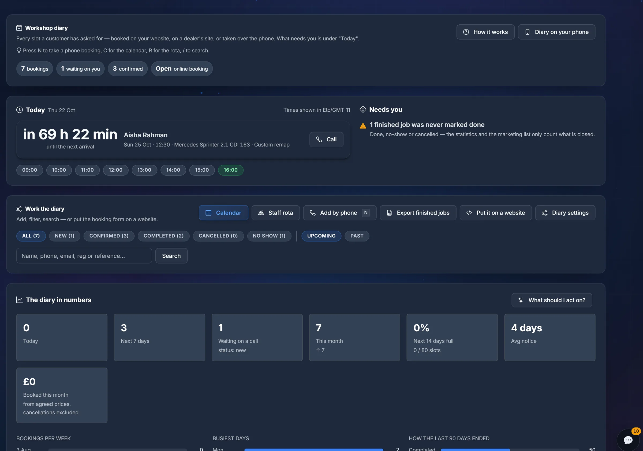Image resolution: width=643 pixels, height=451 pixels.
Task: Click the 1 waiting on you pill
Action: click(80, 69)
